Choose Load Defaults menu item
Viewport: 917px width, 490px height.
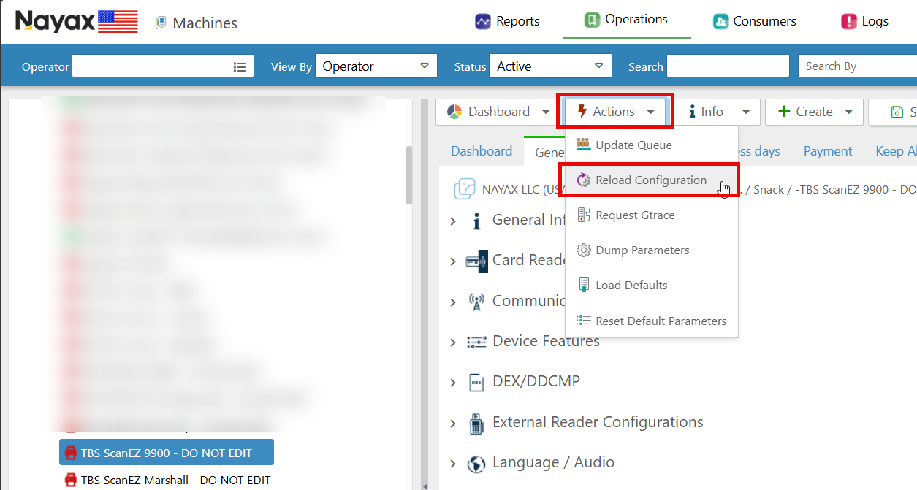[651, 285]
